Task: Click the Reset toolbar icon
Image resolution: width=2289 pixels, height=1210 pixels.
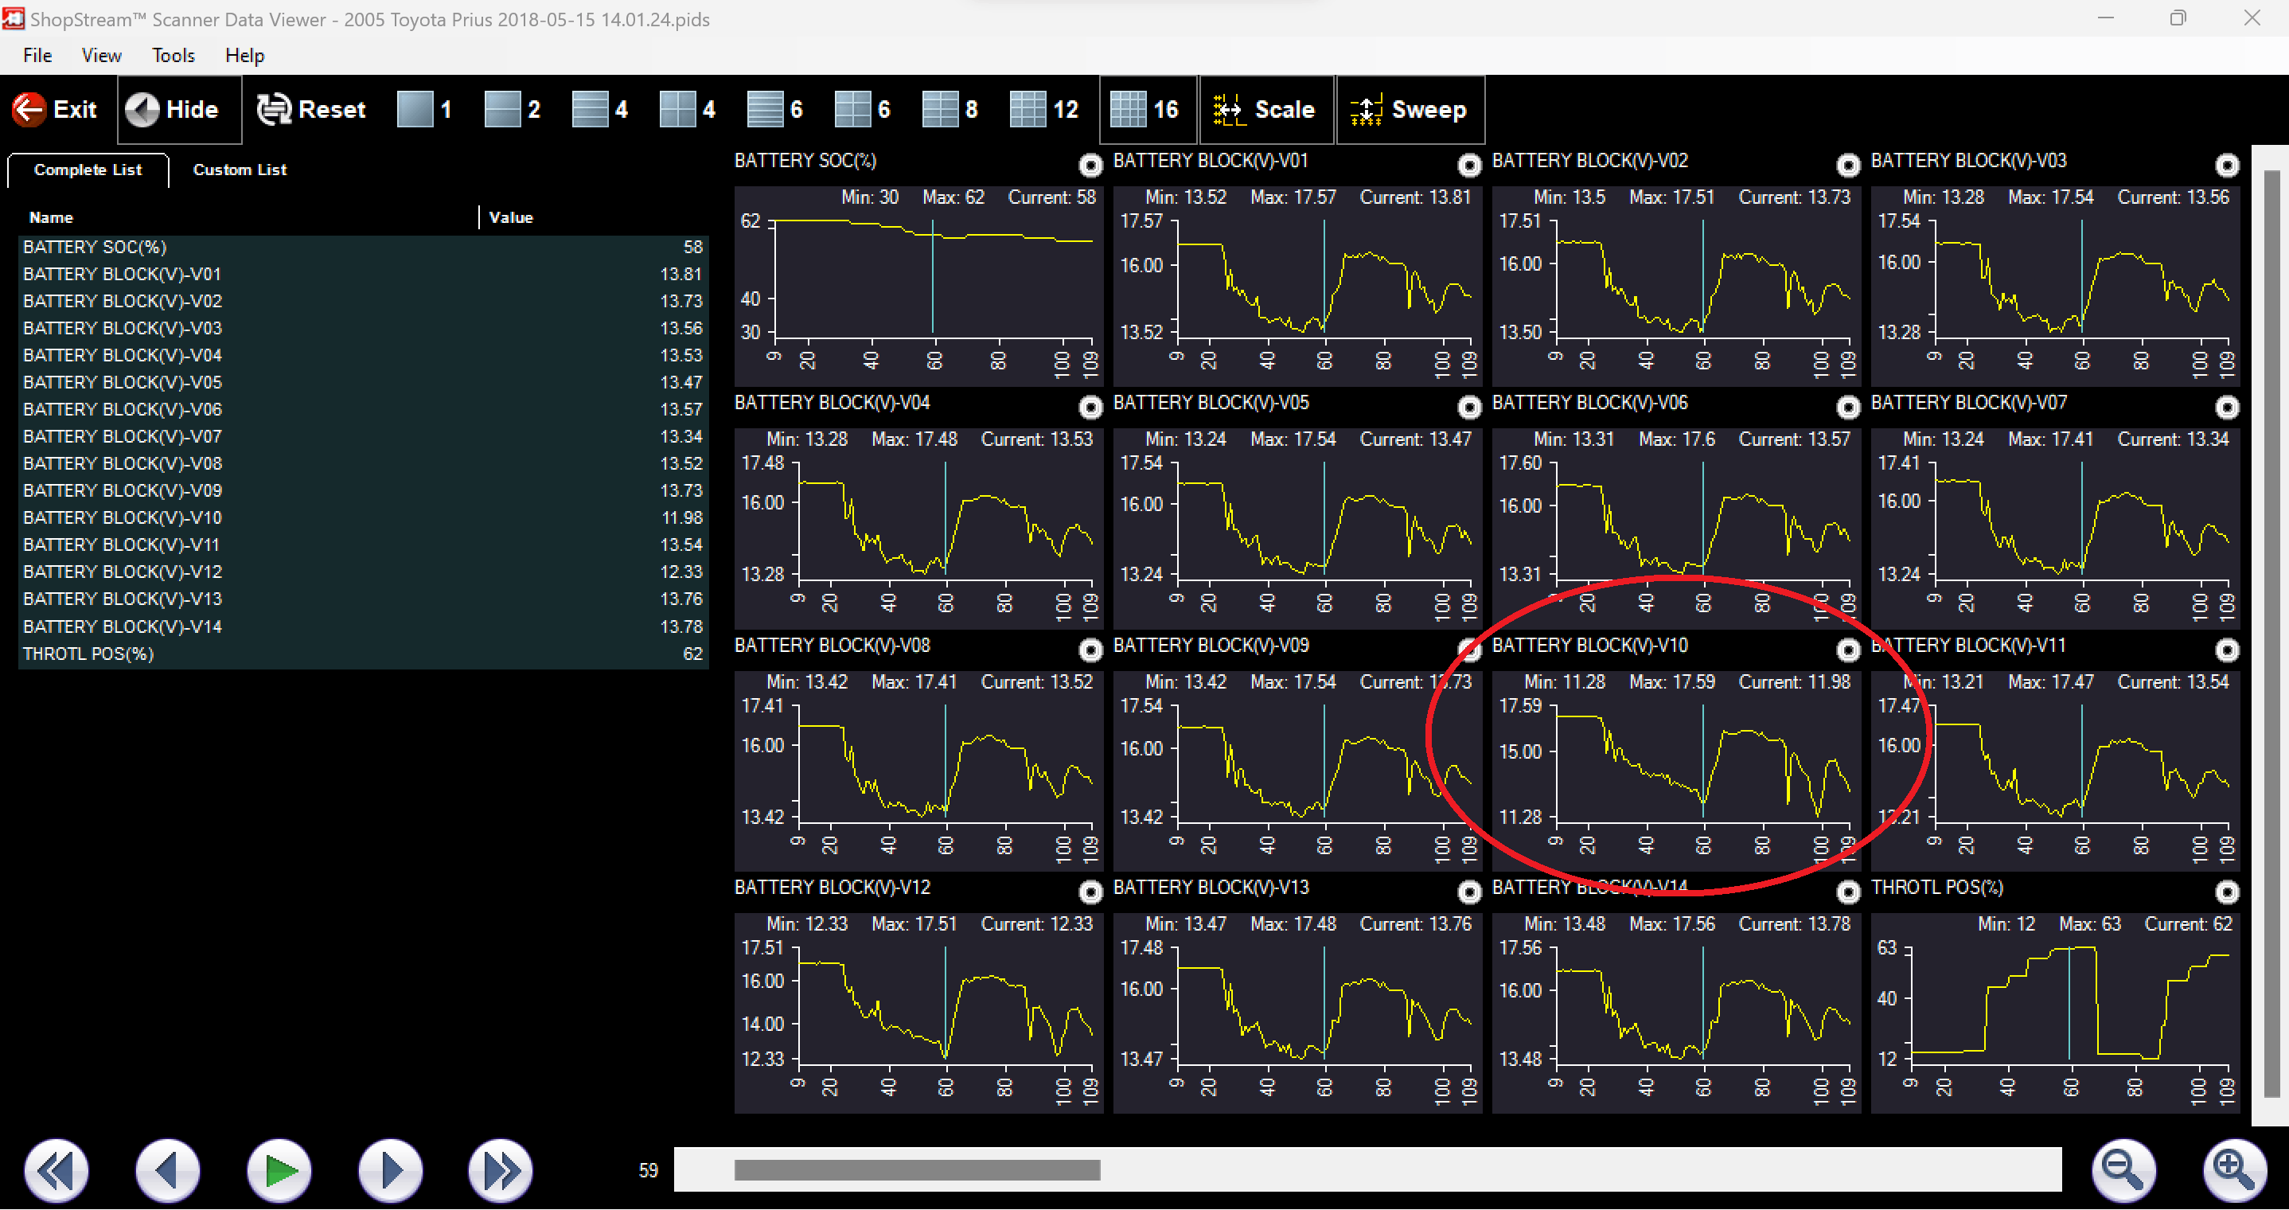Action: (x=310, y=109)
